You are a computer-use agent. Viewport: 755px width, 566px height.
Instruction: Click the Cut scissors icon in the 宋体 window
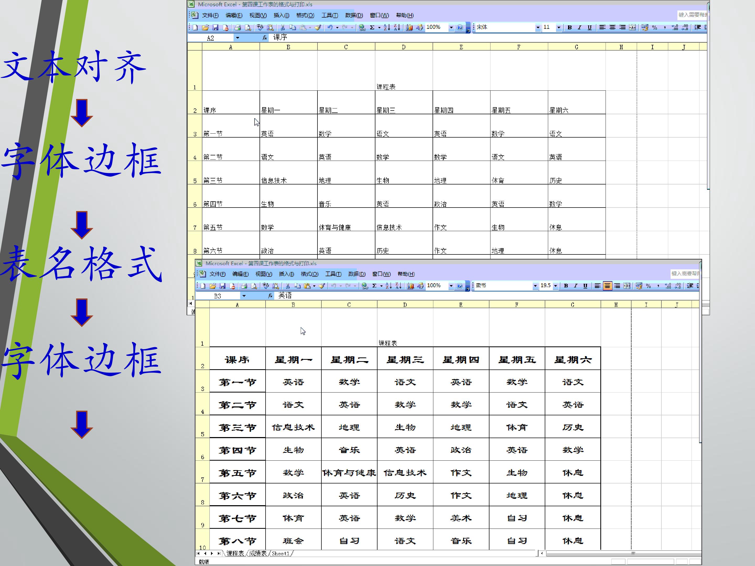(282, 27)
